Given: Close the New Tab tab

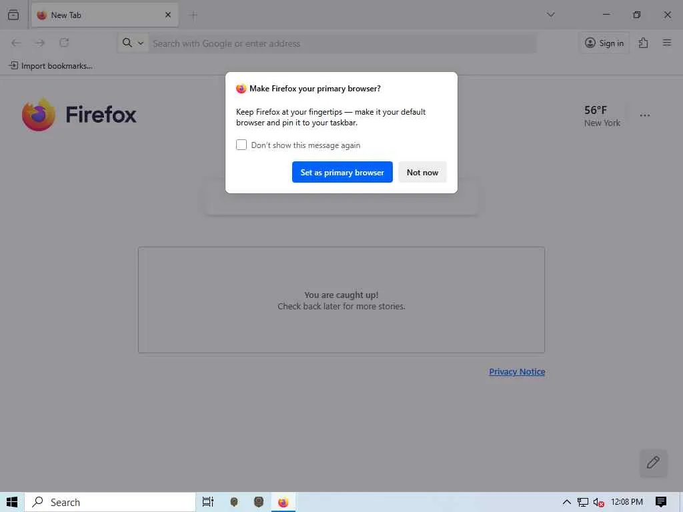Looking at the screenshot, I should tap(167, 15).
